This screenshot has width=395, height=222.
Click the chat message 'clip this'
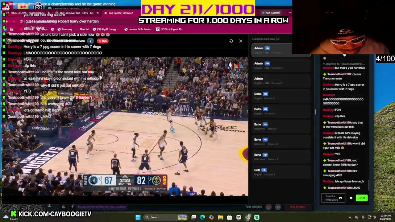(340, 116)
